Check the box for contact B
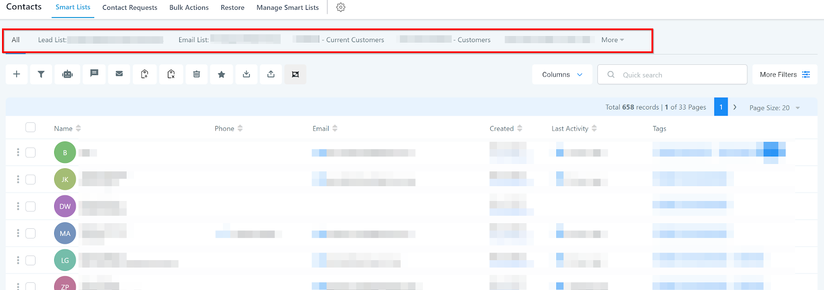 pos(30,152)
